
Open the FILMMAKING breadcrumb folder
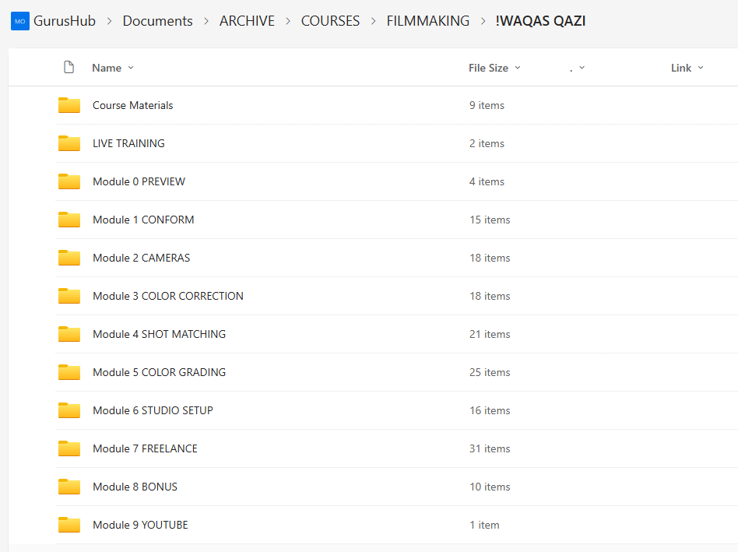pyautogui.click(x=427, y=21)
